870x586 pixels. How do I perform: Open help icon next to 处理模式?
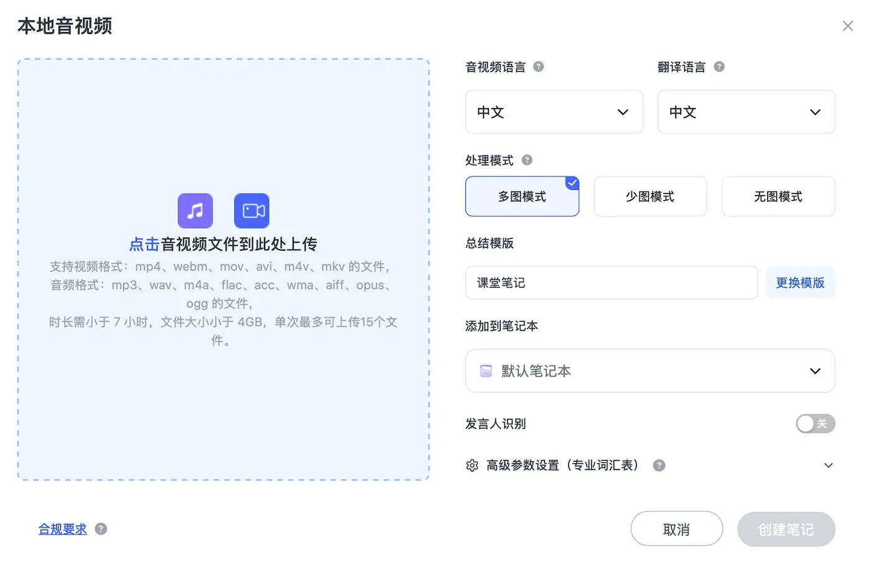click(x=527, y=160)
